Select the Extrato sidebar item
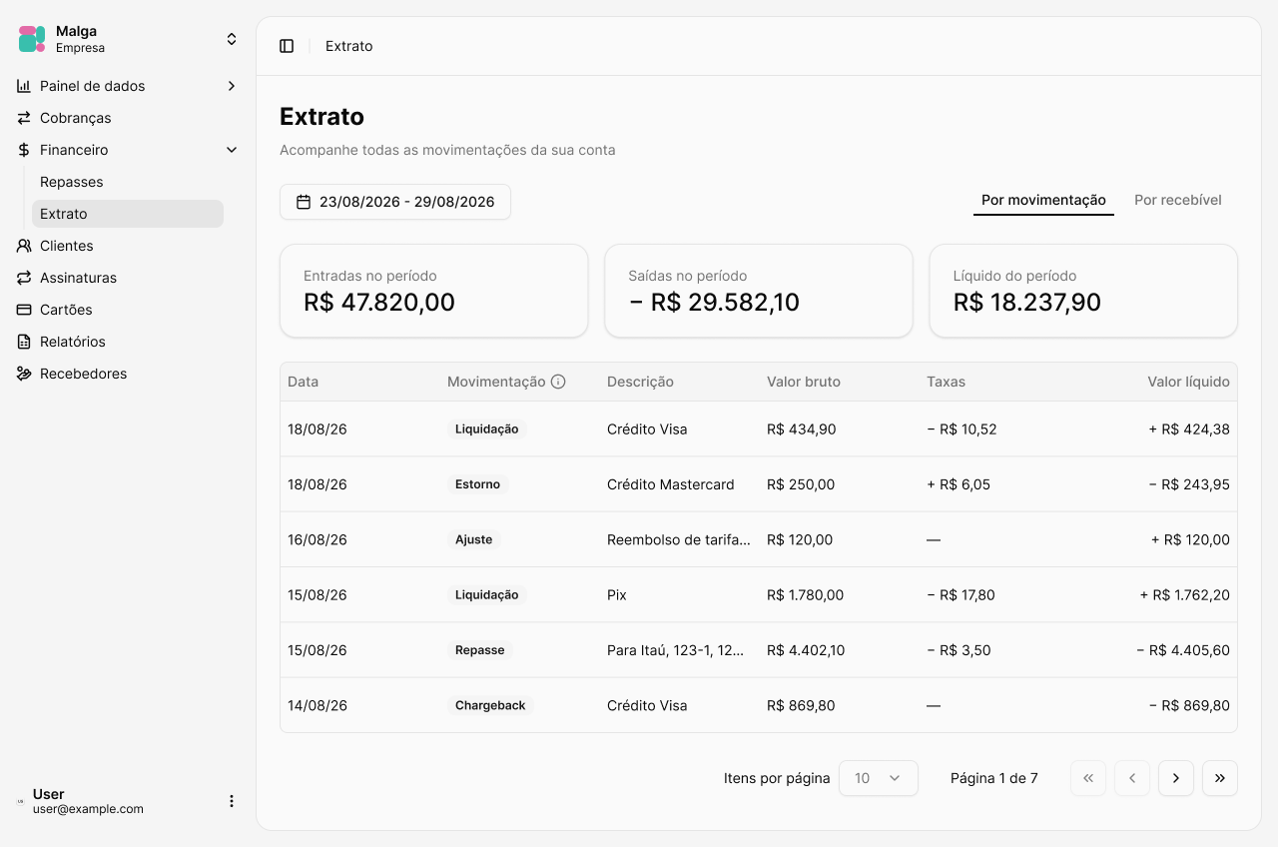Image resolution: width=1278 pixels, height=847 pixels. 128,214
